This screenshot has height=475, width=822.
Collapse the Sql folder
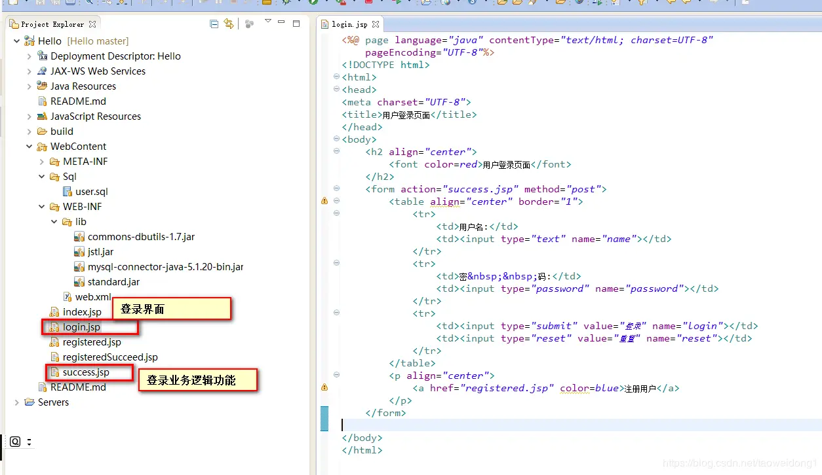[x=41, y=177]
